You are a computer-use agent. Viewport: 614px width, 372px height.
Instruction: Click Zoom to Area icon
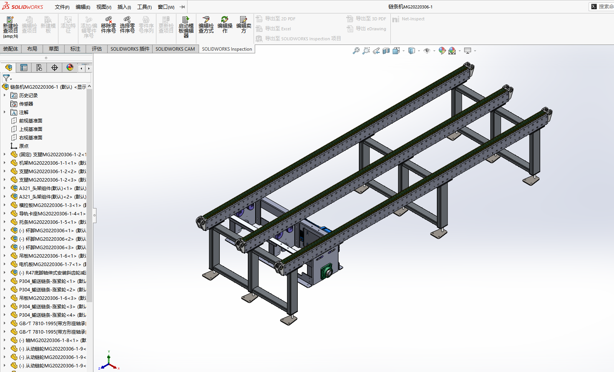pos(366,51)
